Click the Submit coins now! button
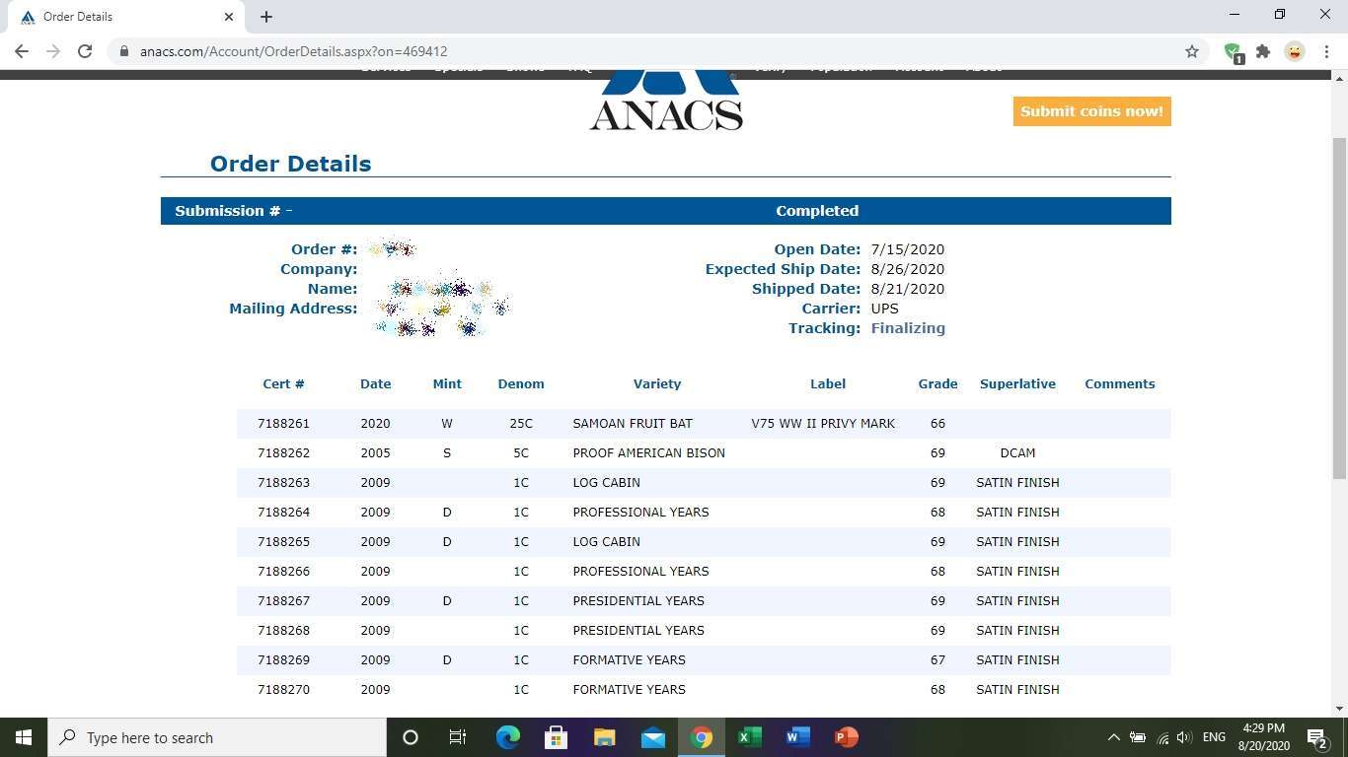1348x757 pixels. point(1091,111)
